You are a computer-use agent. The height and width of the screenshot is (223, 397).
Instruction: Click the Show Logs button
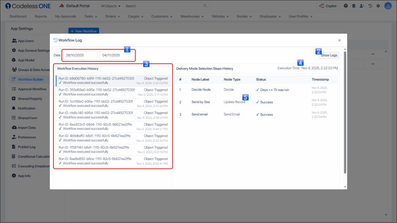tap(329, 55)
